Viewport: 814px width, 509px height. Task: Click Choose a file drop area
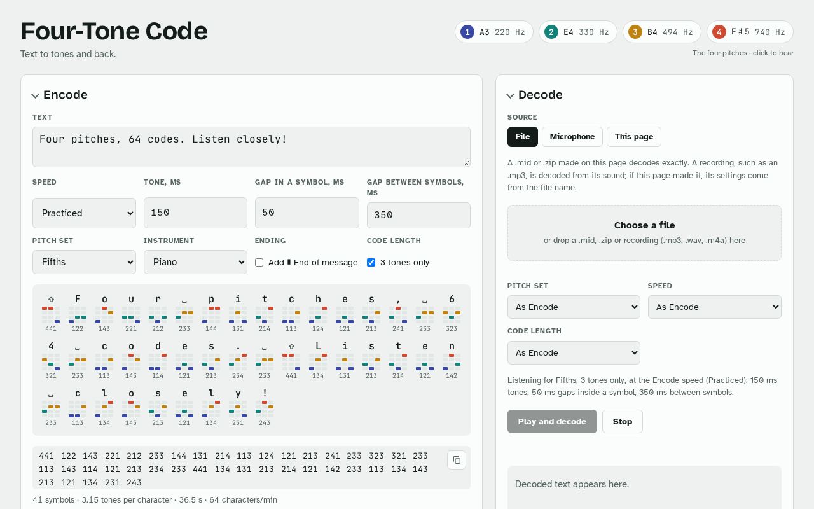coord(644,233)
